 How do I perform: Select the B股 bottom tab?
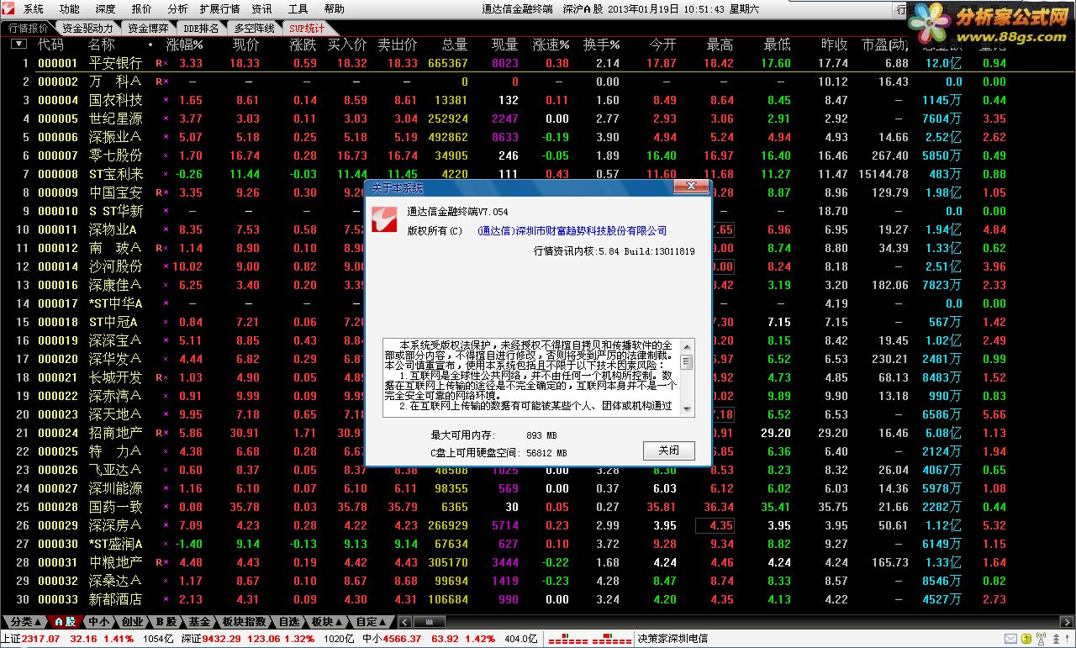(166, 622)
